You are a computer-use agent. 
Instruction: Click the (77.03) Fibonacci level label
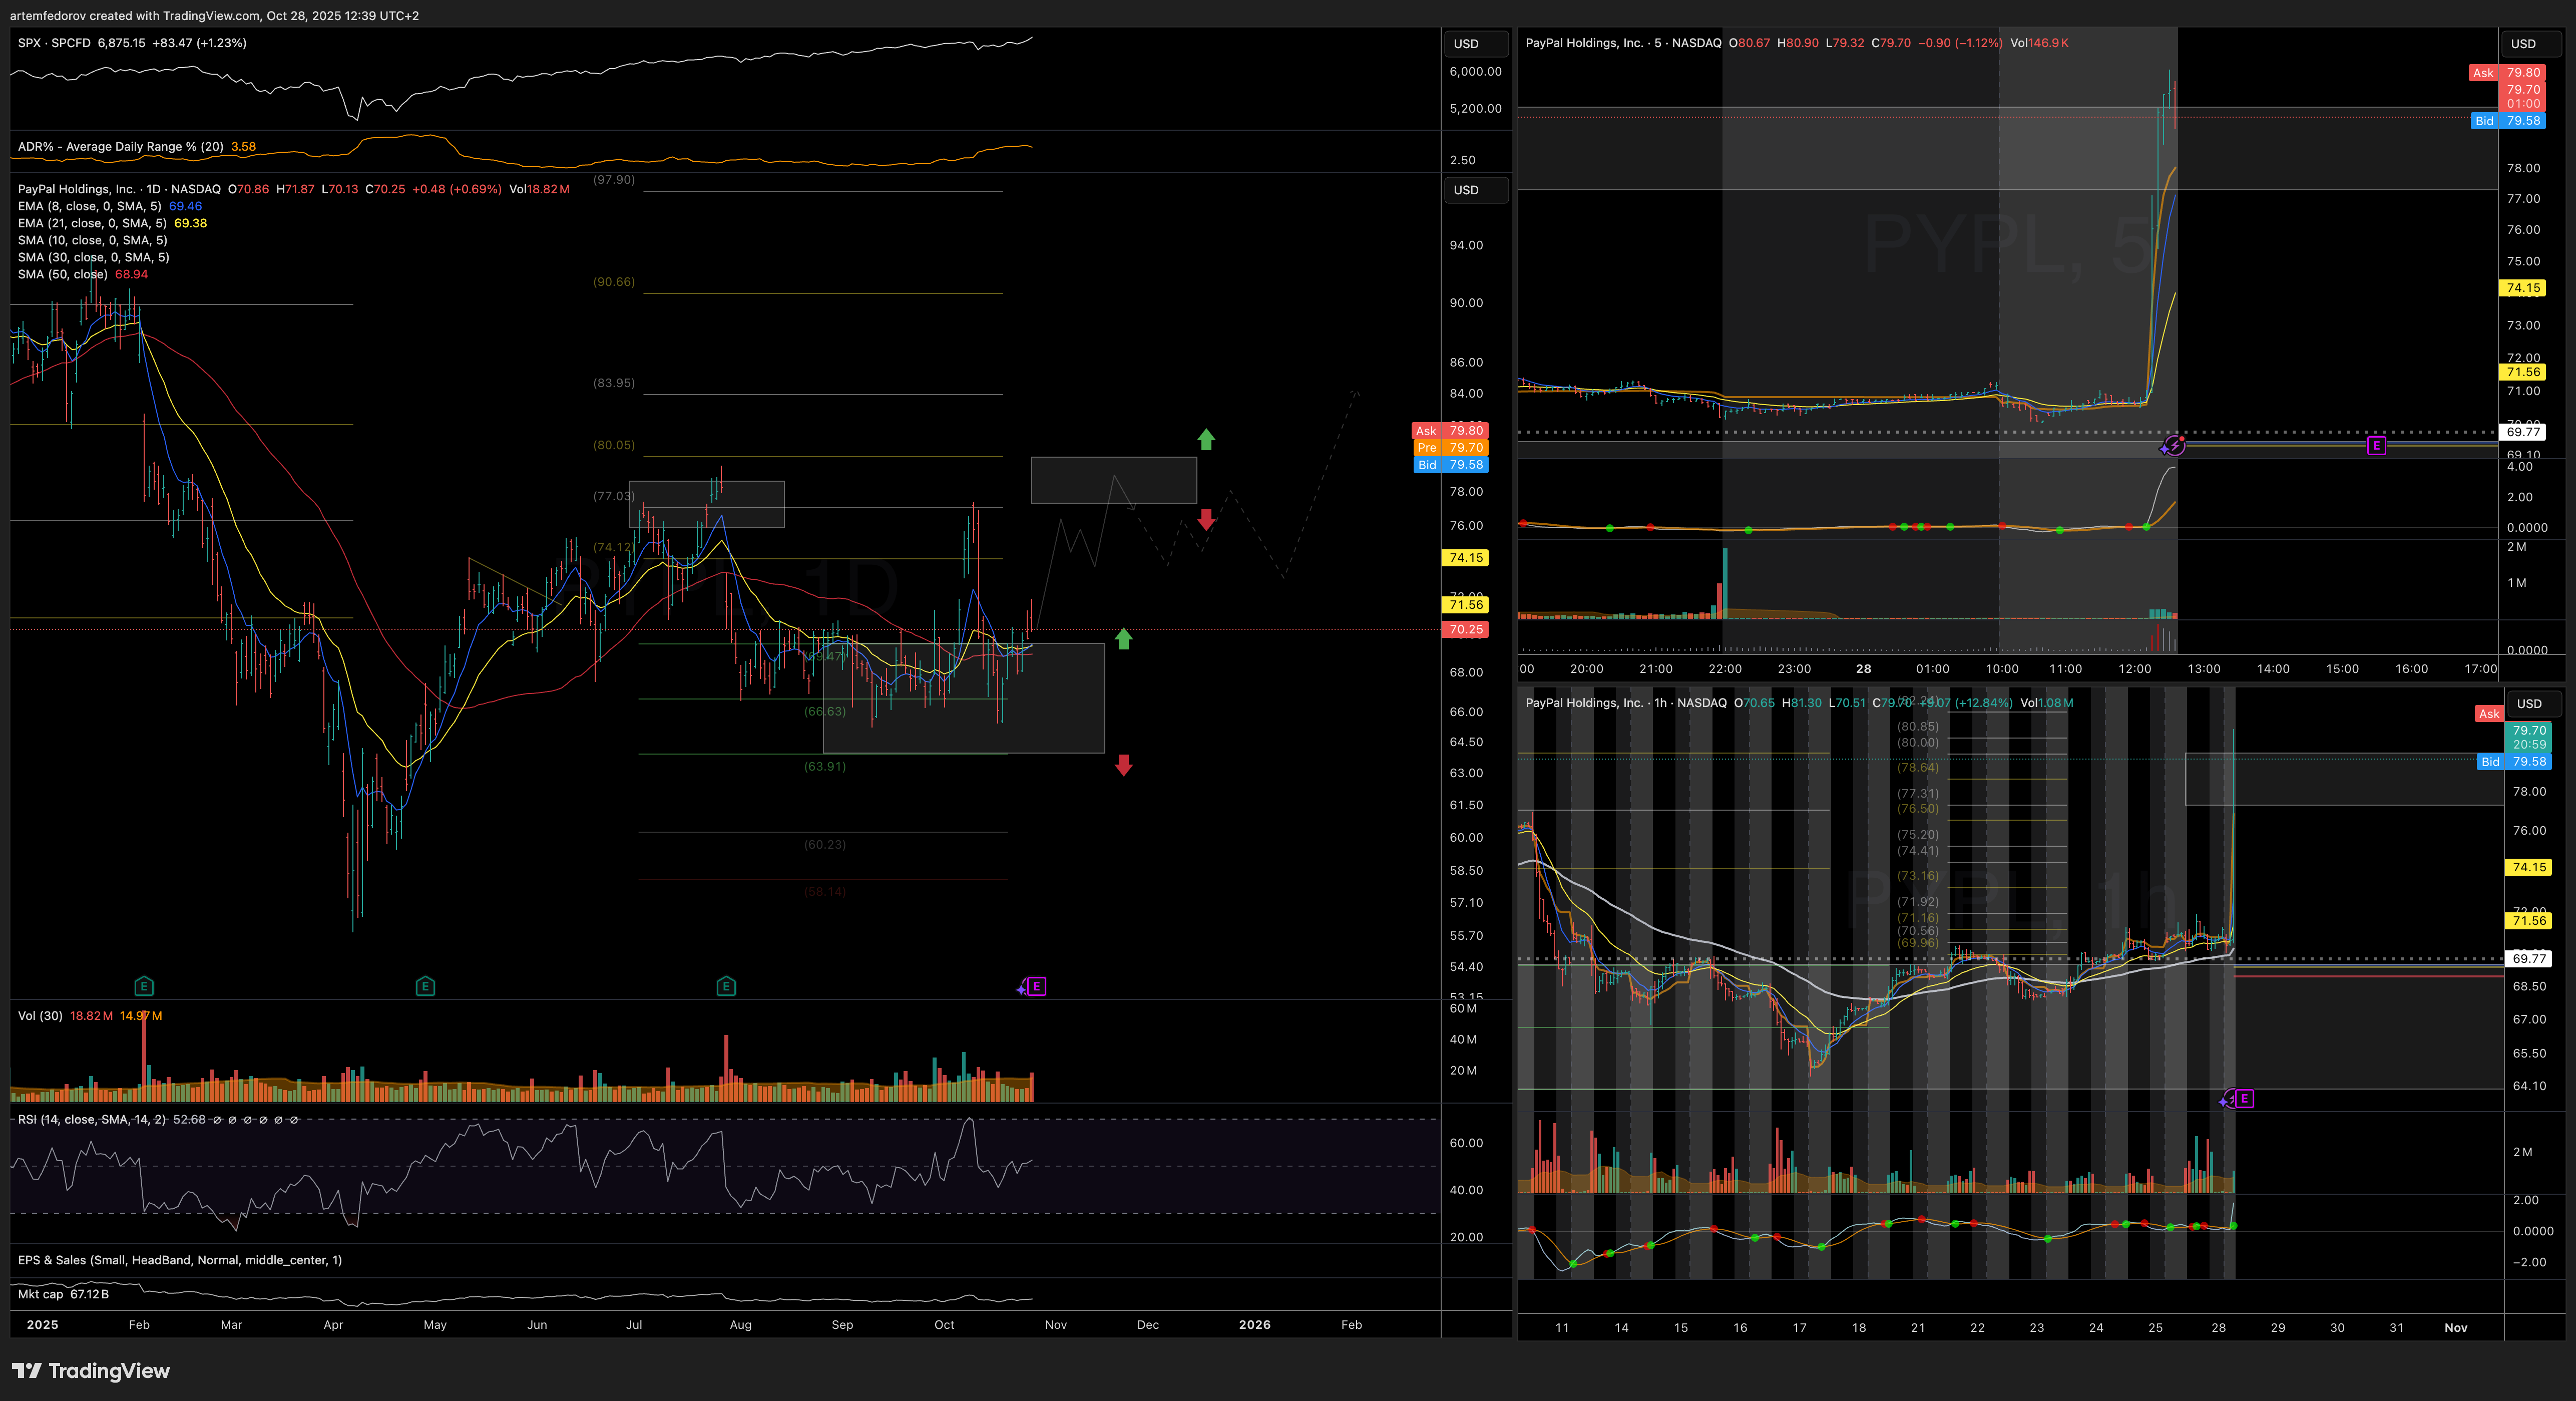pyautogui.click(x=613, y=496)
